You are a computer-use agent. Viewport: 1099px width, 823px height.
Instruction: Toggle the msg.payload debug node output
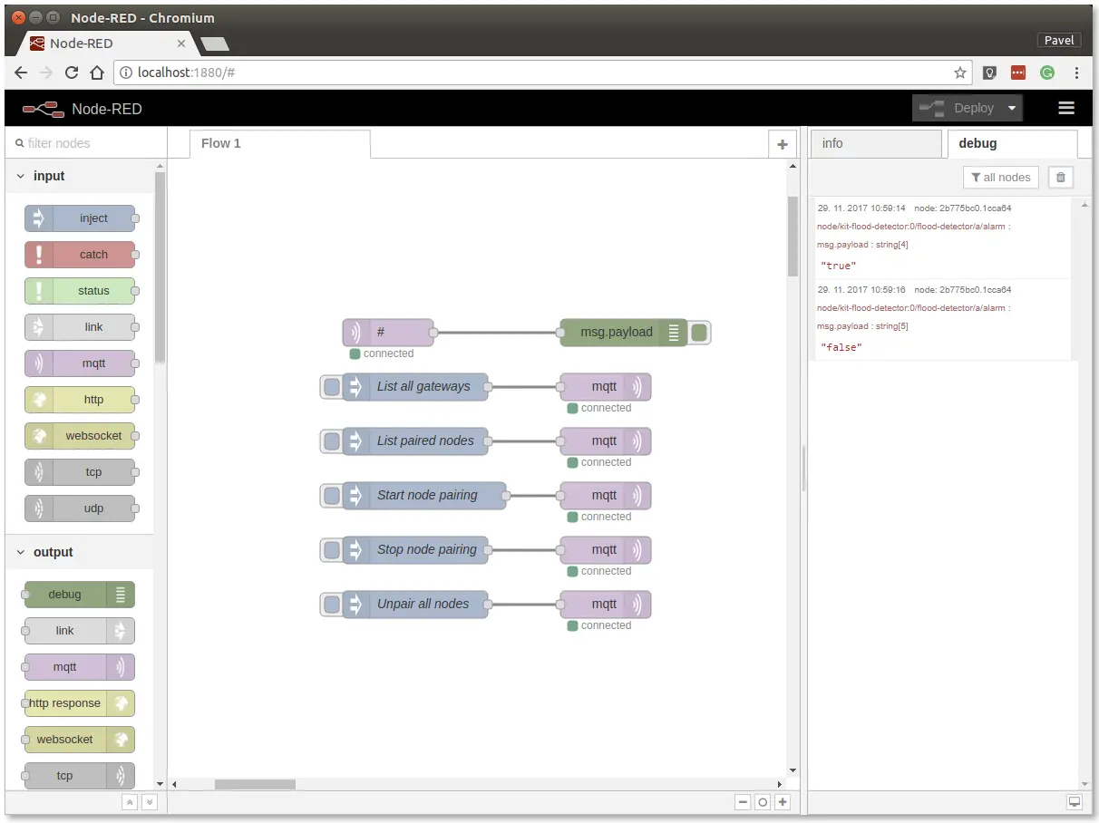(x=699, y=333)
